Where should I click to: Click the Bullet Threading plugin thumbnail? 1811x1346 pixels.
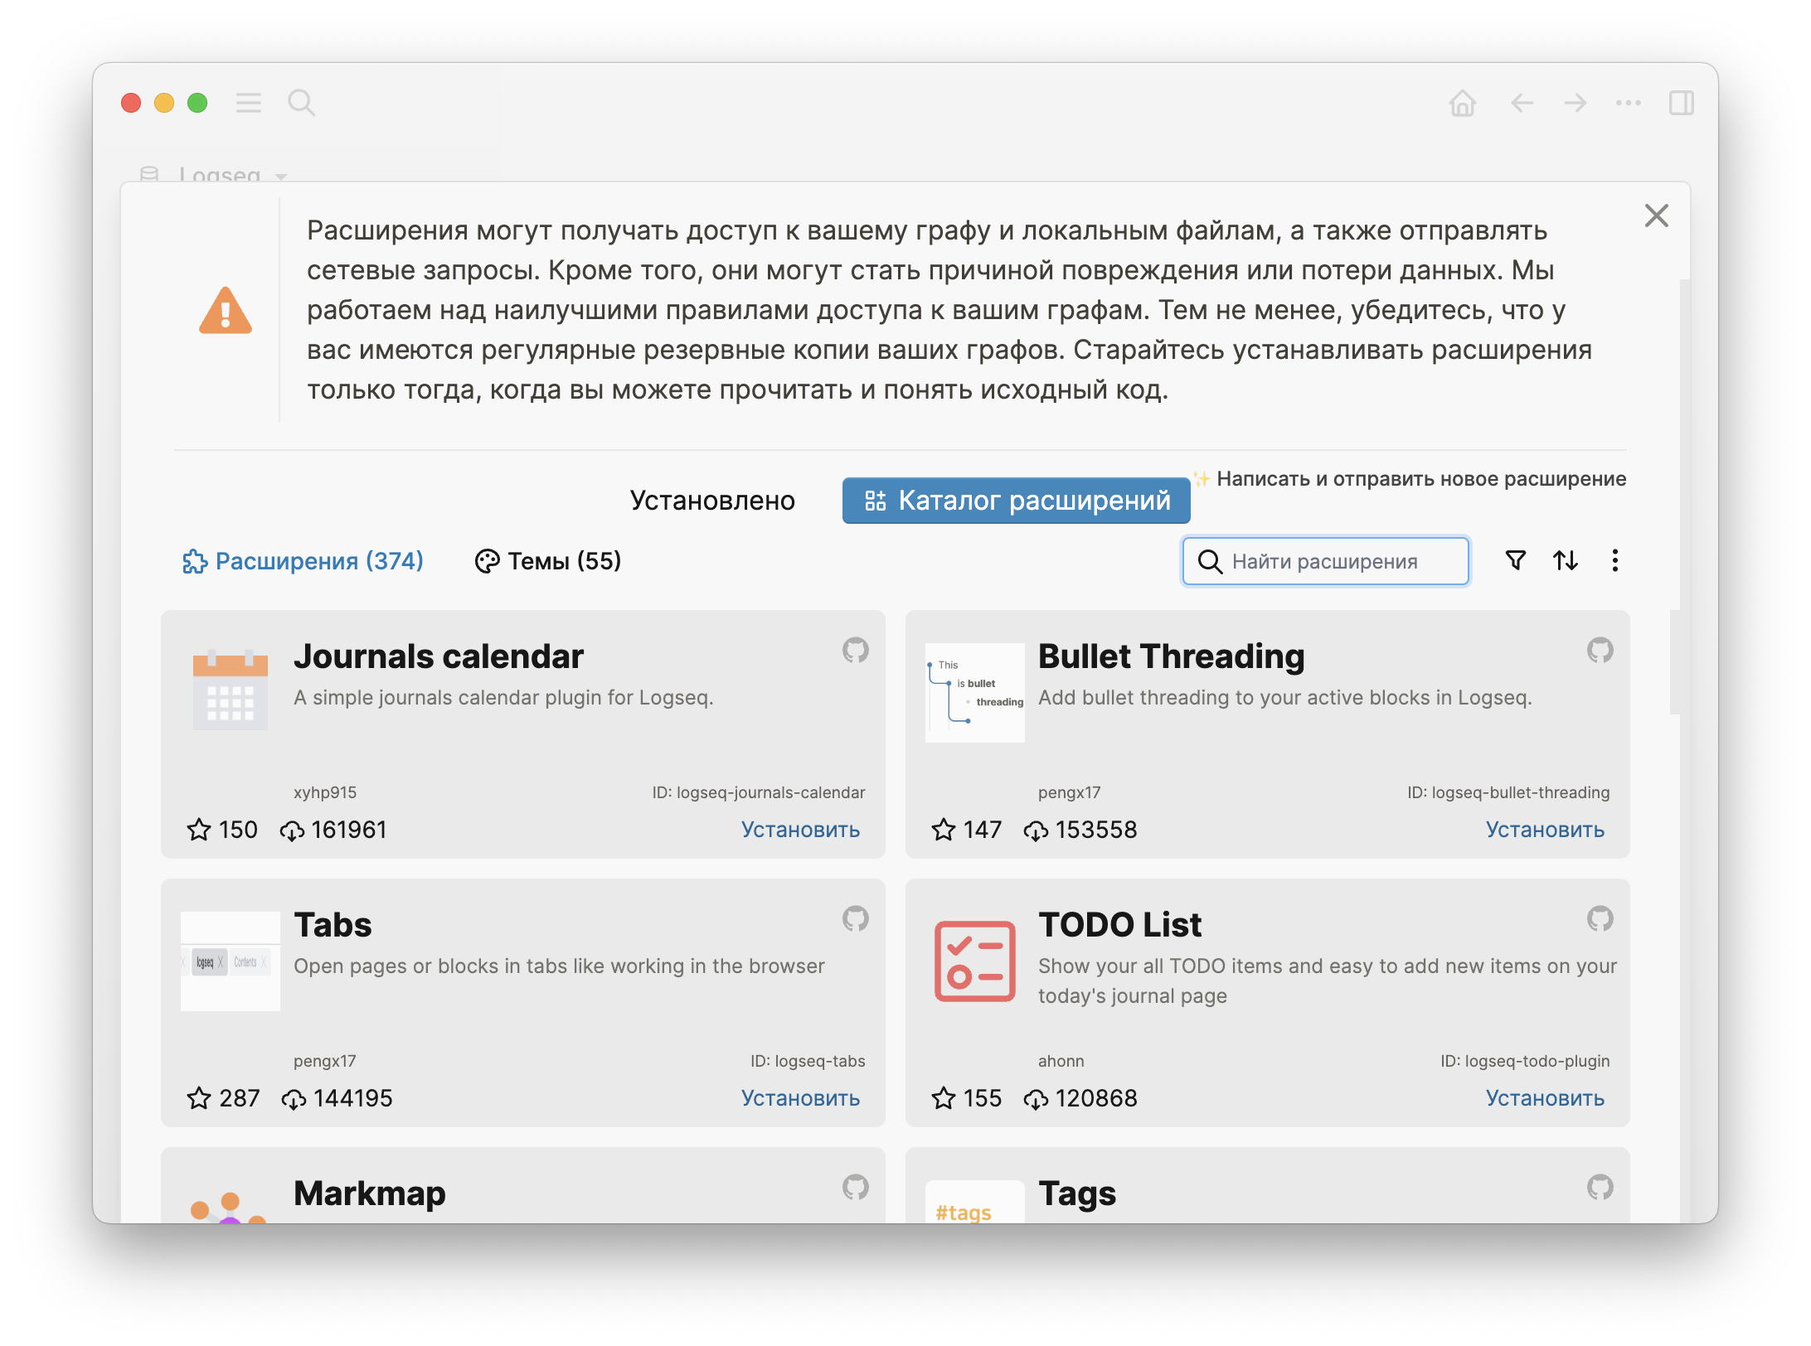(974, 693)
